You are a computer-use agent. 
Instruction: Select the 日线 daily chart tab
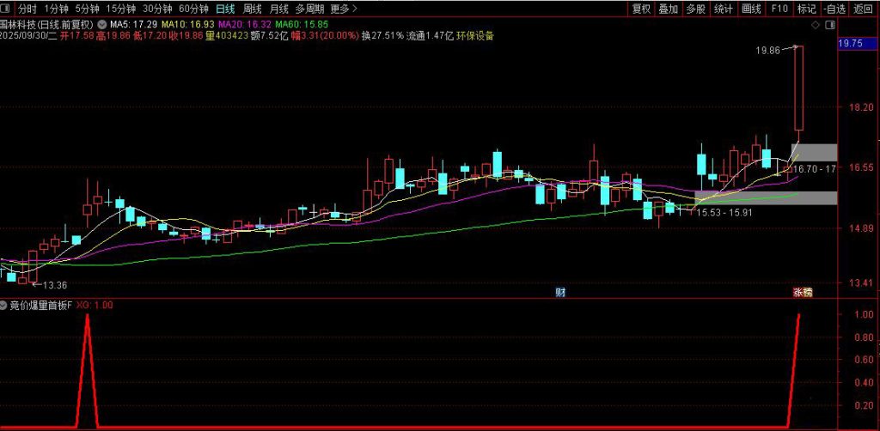pyautogui.click(x=226, y=9)
